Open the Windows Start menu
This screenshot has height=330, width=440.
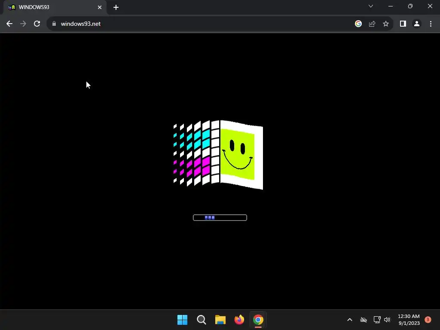[x=182, y=320]
